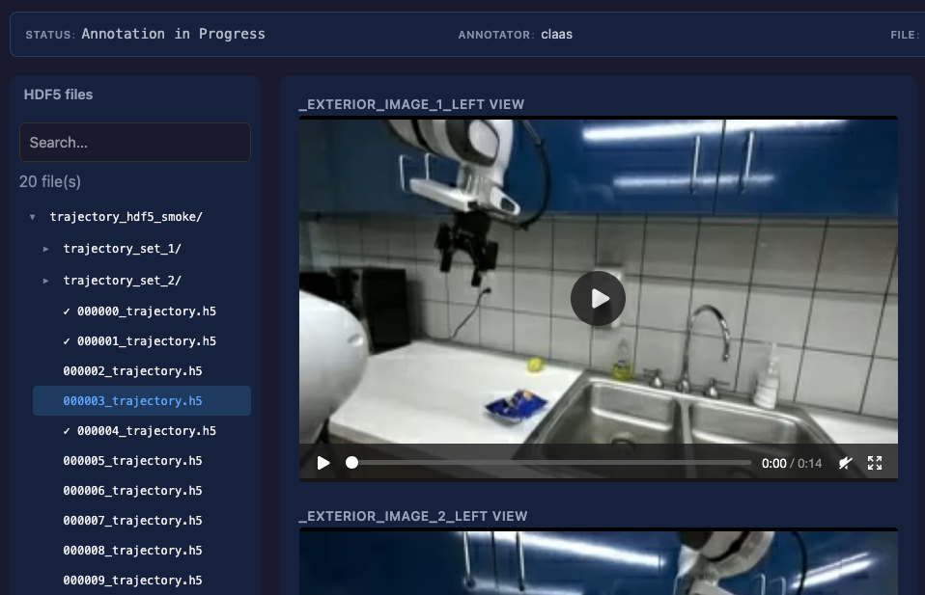
Task: Click the second exterior image video thumbnail
Action: point(599,564)
